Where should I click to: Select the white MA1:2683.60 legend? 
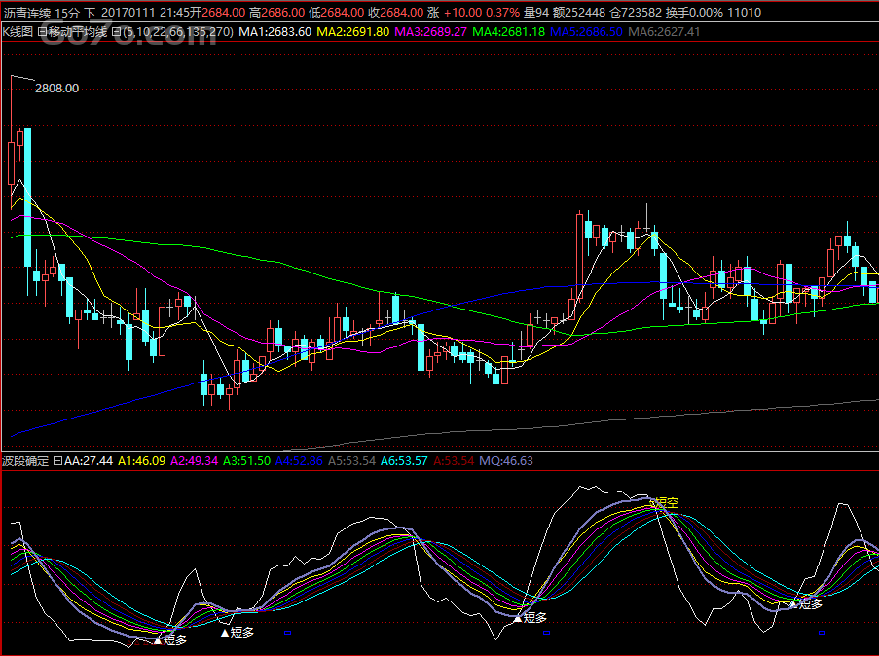tap(276, 32)
